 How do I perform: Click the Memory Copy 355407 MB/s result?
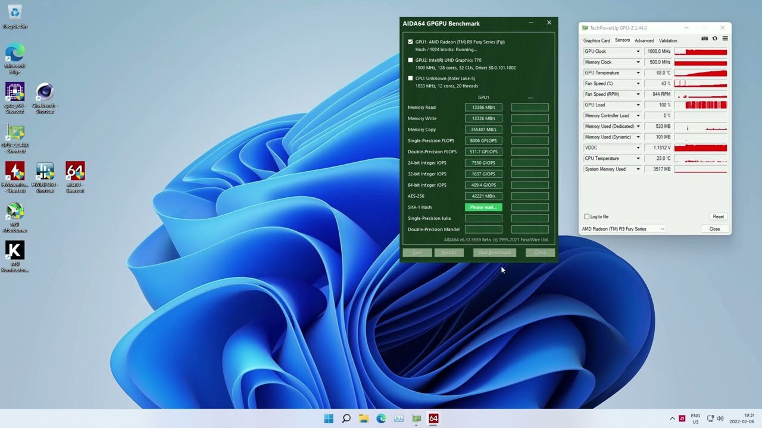click(x=483, y=130)
